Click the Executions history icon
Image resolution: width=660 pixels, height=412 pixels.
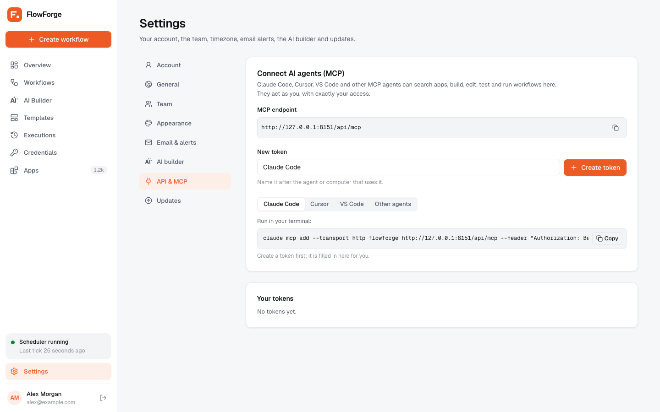click(14, 135)
